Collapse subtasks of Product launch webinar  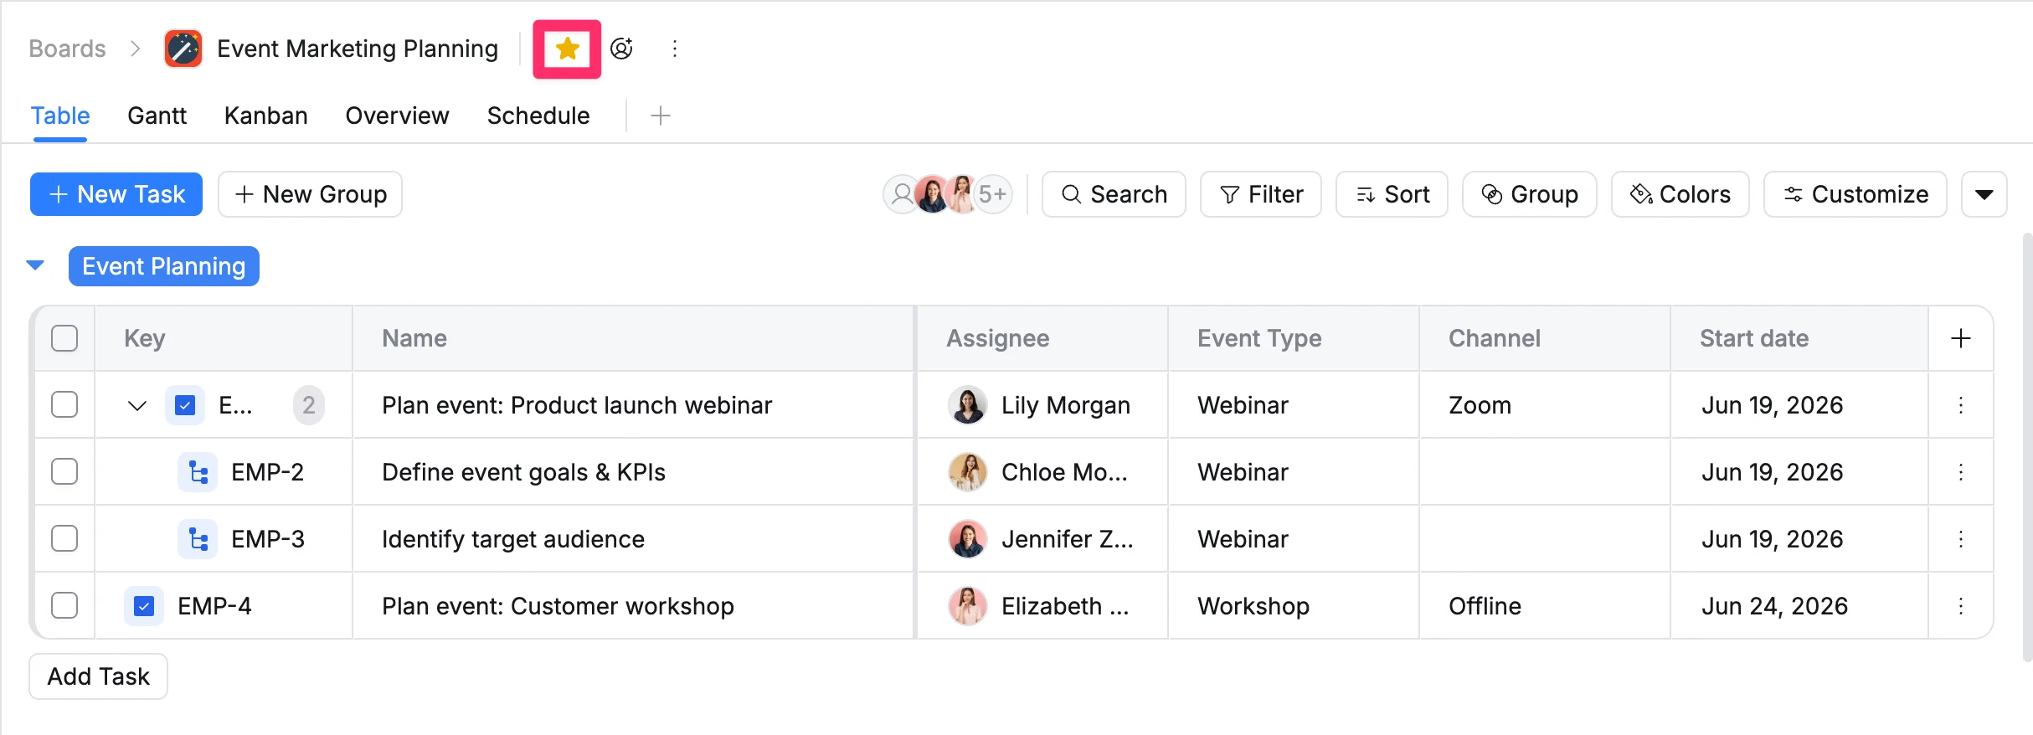(137, 405)
